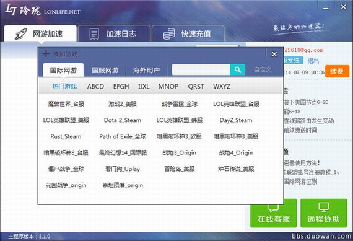
Task: Select game 战地4_Origin
Action: [x=236, y=152]
